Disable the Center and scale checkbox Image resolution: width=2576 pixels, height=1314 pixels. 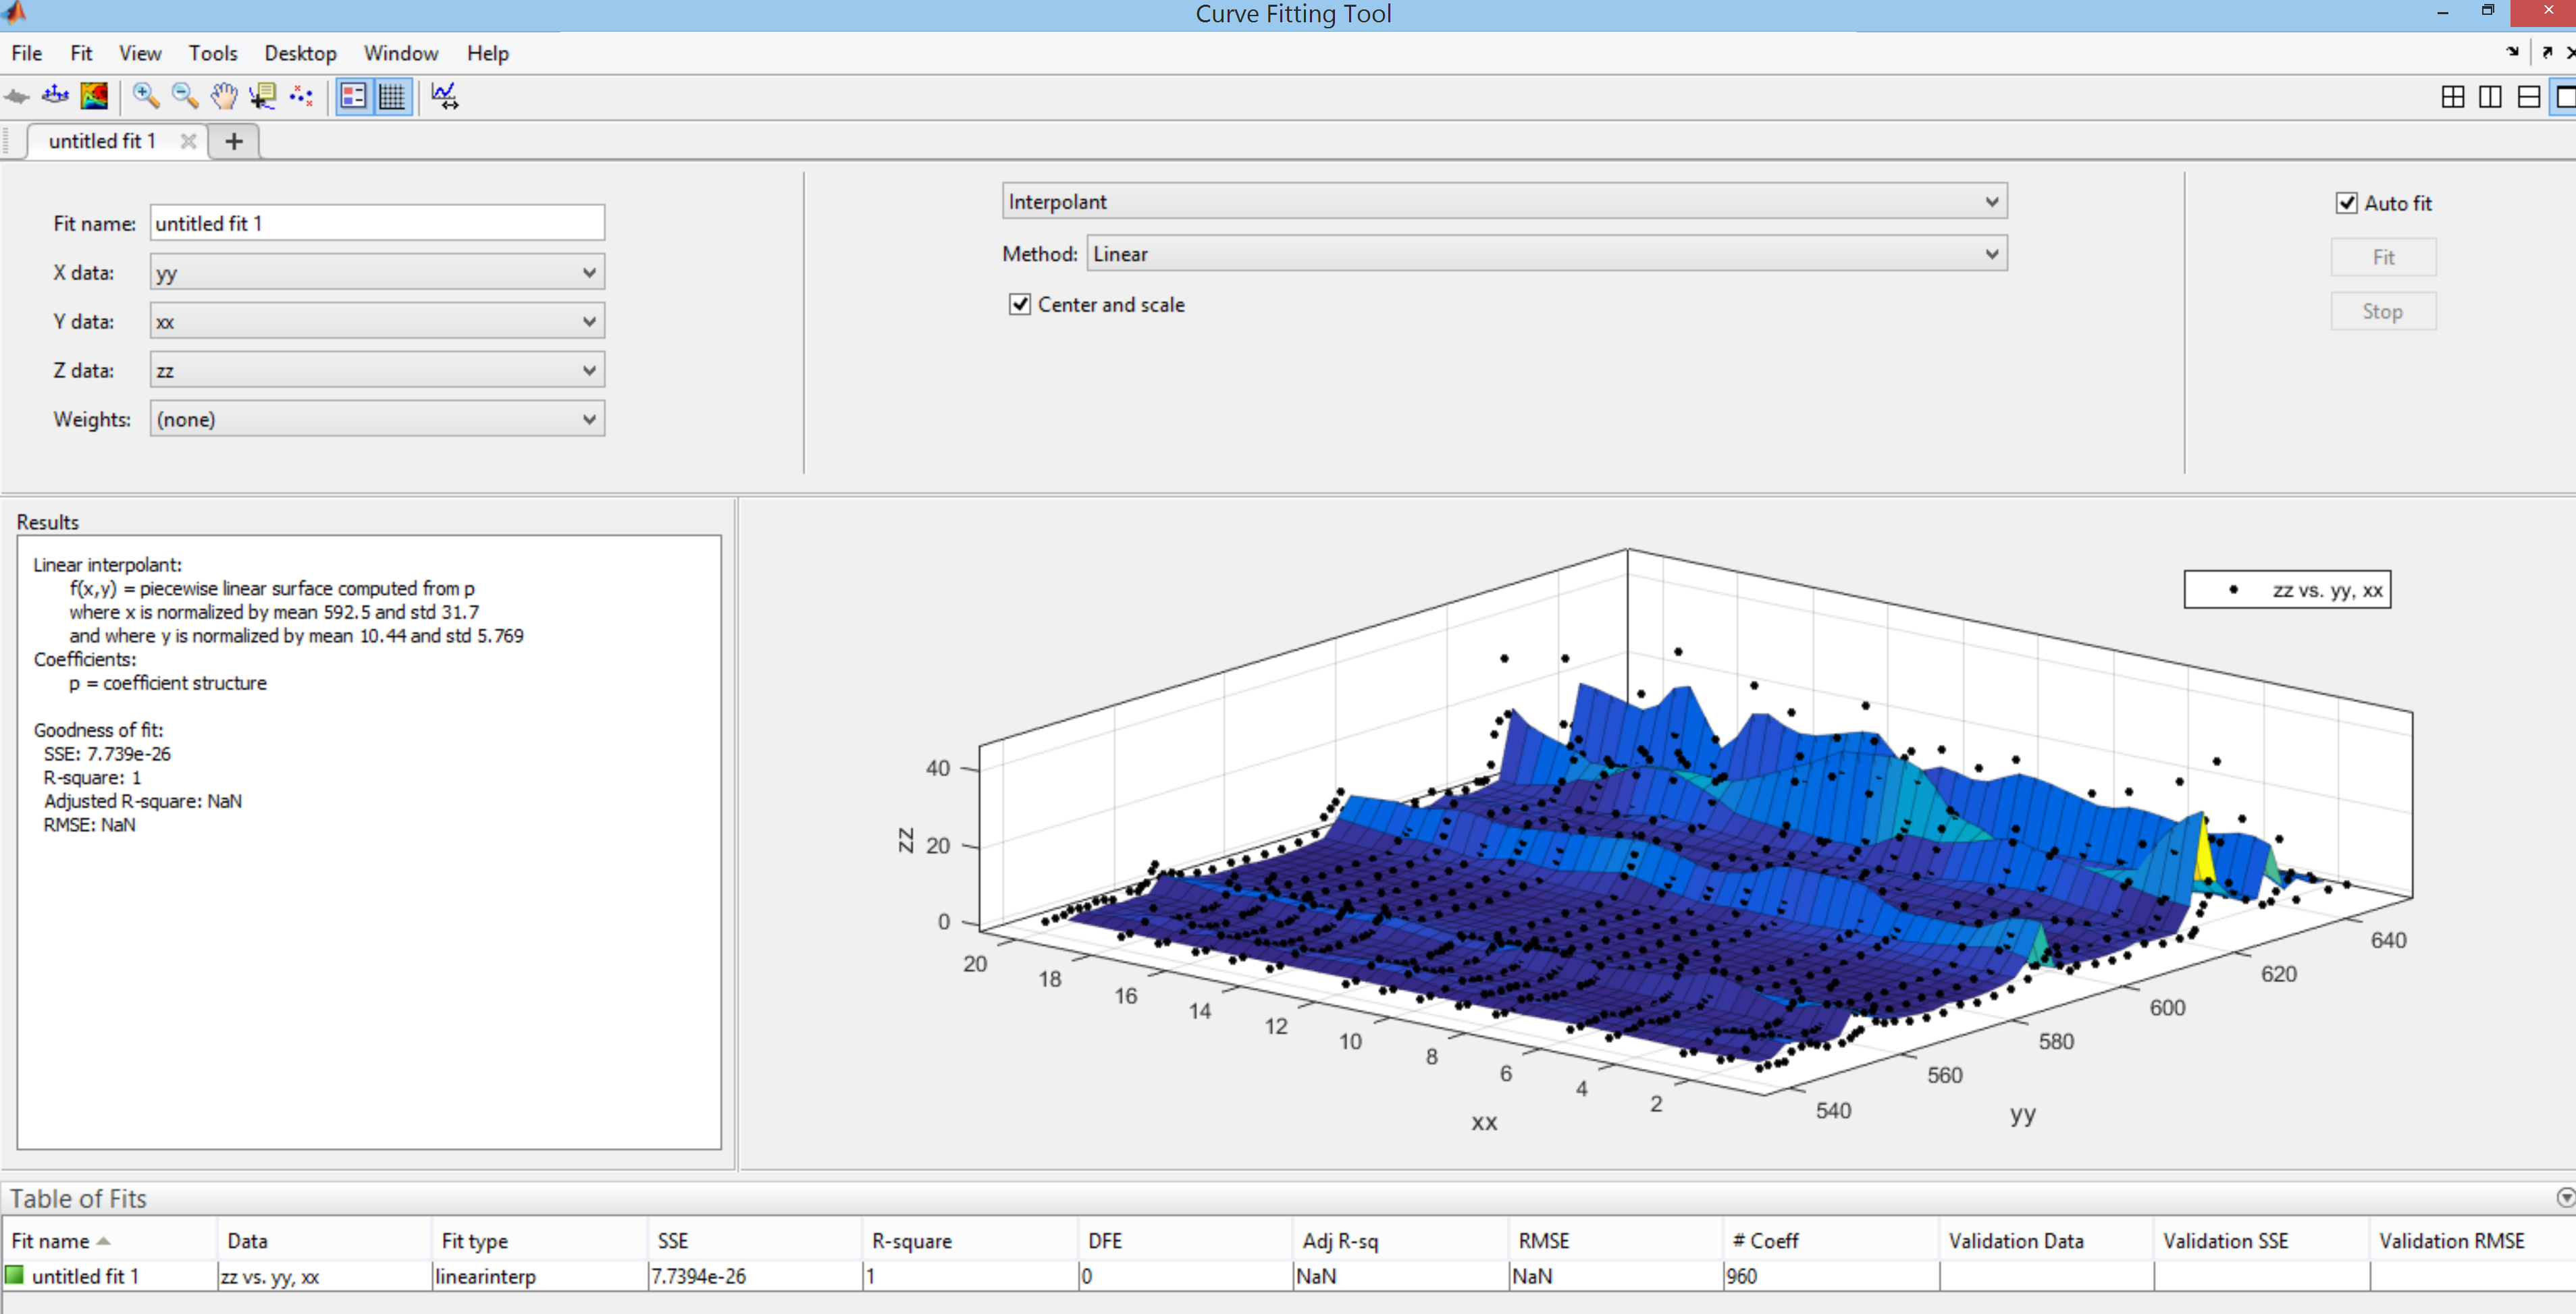click(1019, 304)
